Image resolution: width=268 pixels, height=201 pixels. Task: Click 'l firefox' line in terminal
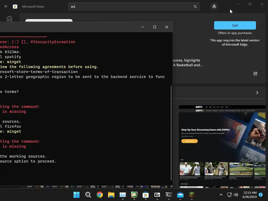[x=10, y=126]
